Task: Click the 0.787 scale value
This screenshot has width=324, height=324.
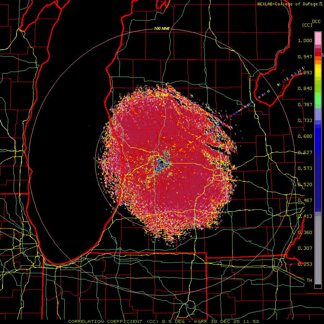Action: tap(305, 104)
